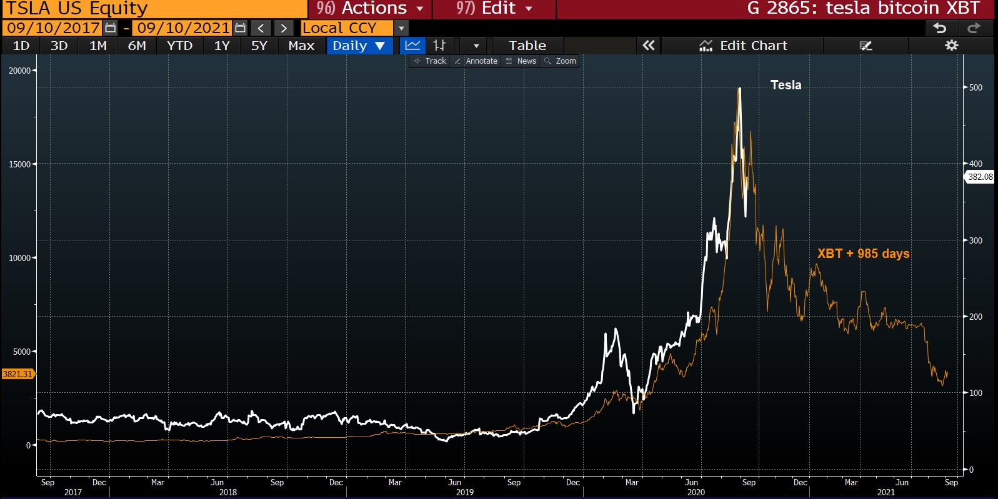The width and height of the screenshot is (998, 499).
Task: Collapse panel with double-left chevron
Action: (649, 46)
